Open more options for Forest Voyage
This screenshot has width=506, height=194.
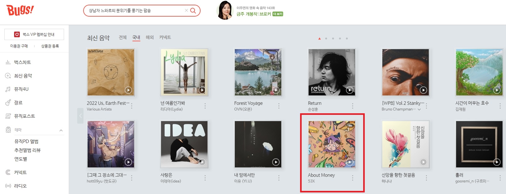click(x=279, y=106)
